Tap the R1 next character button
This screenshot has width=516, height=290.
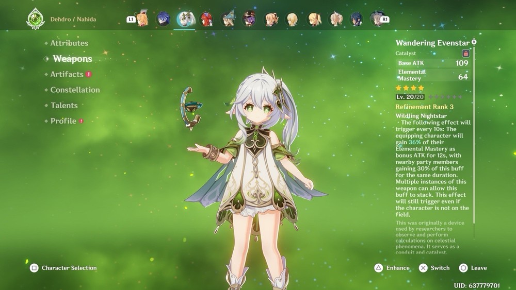click(x=385, y=20)
